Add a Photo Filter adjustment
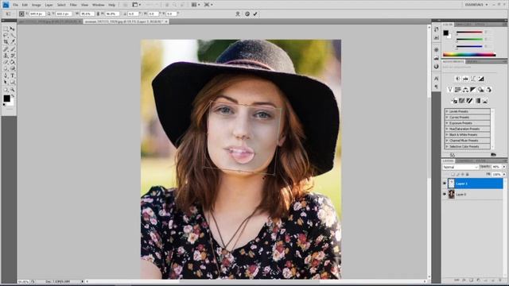The height and width of the screenshot is (286, 509). (481, 90)
